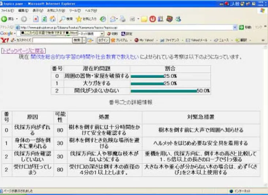Click the 間伐がうまくいかない table cell
Viewport: 268px width, 195px height.
click(x=97, y=91)
